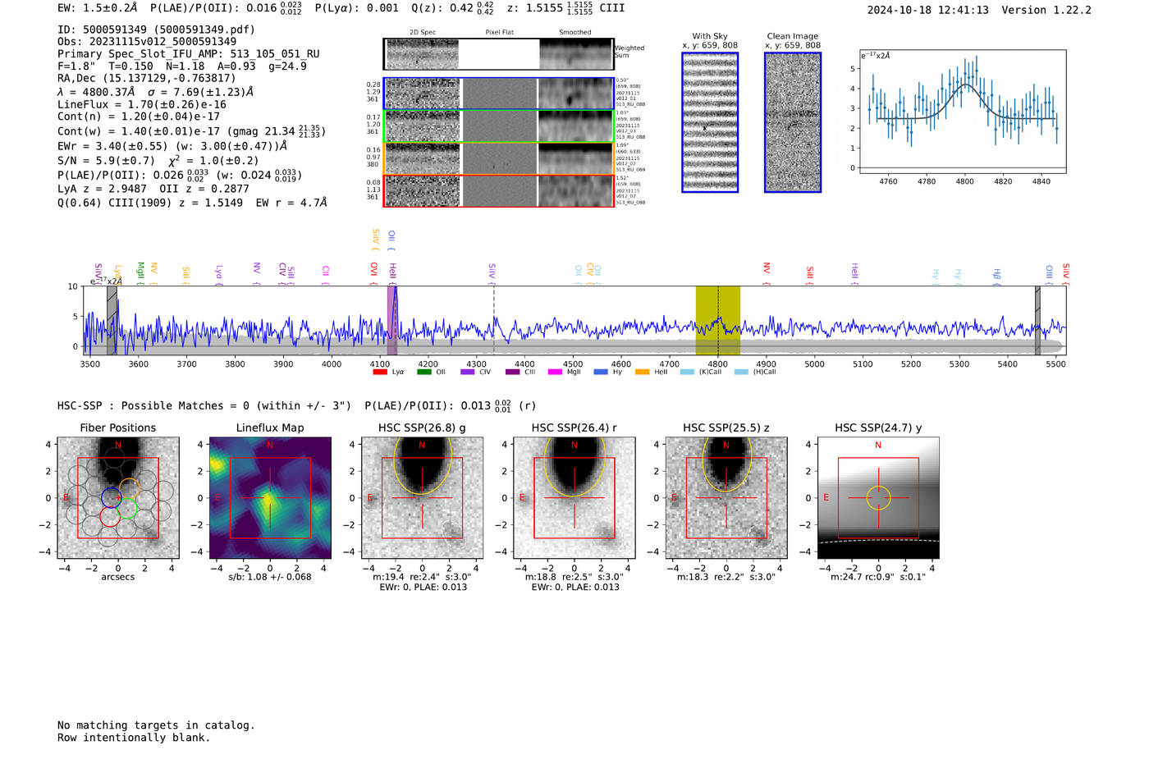This screenshot has height=782, width=1149.
Task: Click the 'Primary Spec_Slot_IFU_AMP: 513_105_051_RU' line
Action: (189, 54)
